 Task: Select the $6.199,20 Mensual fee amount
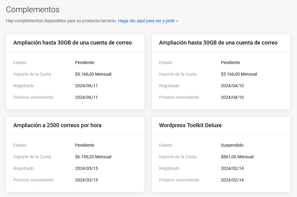coord(93,157)
